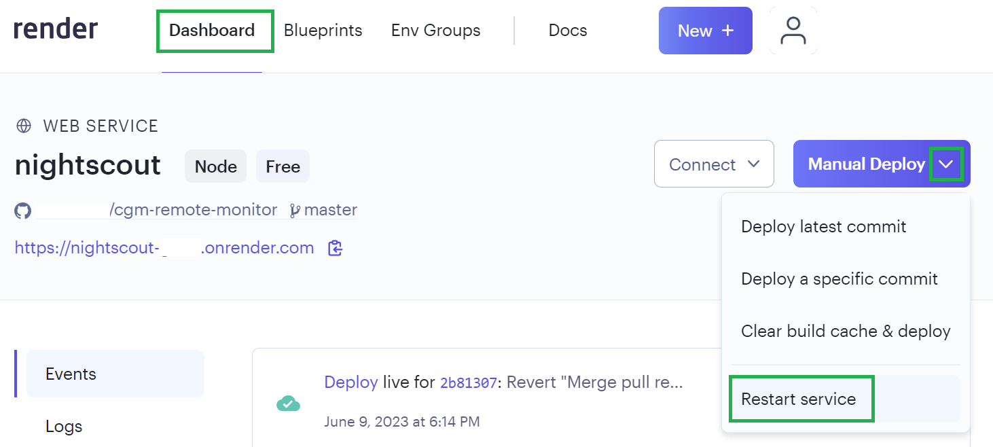Screen dimensions: 993x447
Task: Click the globe Web Service icon
Action: pos(24,126)
